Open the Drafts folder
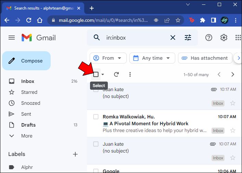The image size is (242, 173). [x=28, y=125]
